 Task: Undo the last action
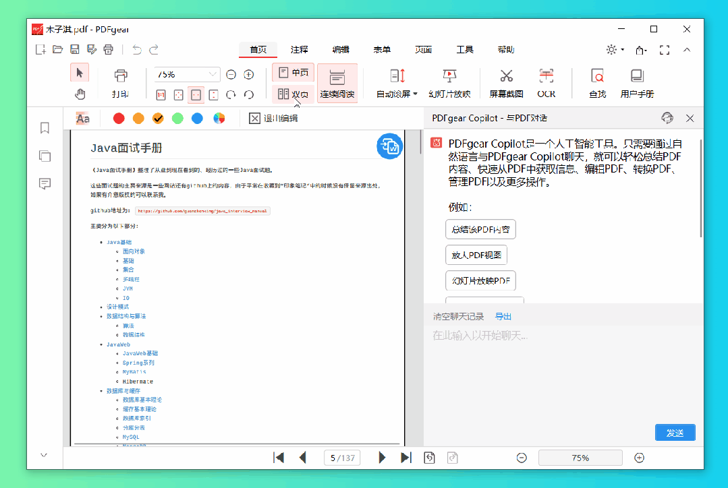(136, 49)
